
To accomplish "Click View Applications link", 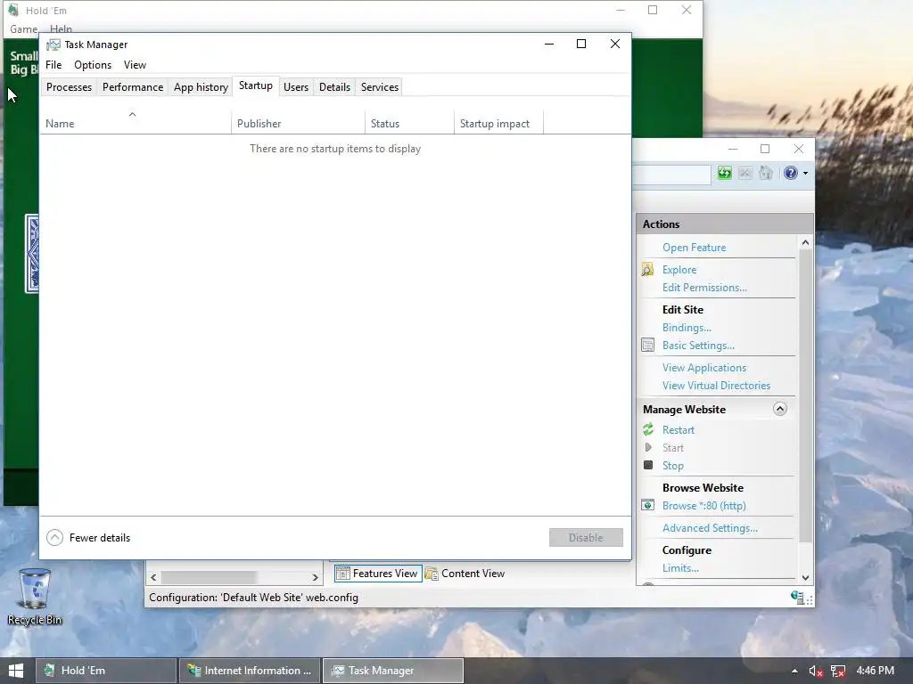I will click(x=704, y=368).
